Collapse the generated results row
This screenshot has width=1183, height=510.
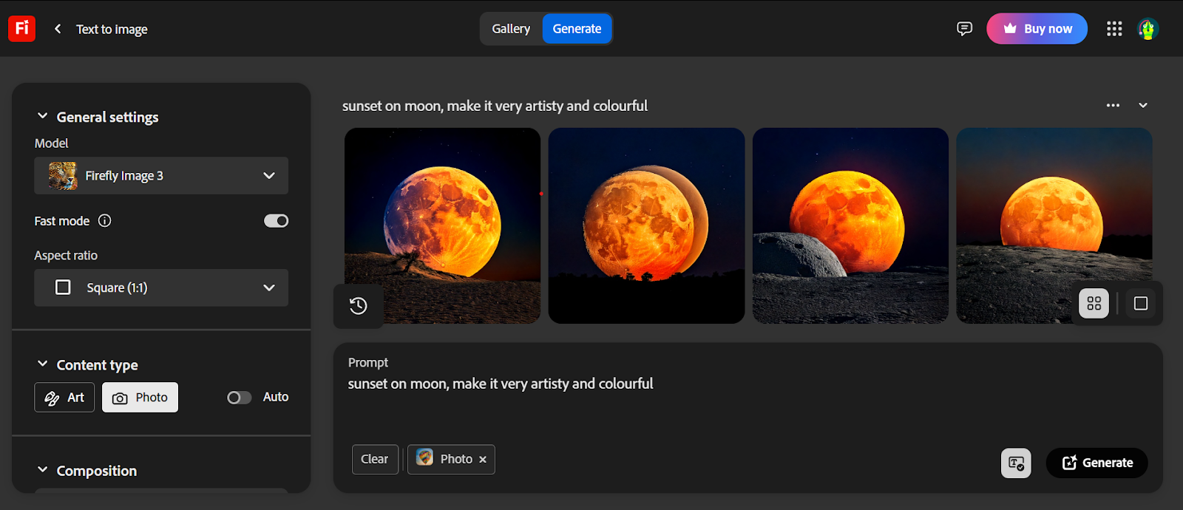1143,106
